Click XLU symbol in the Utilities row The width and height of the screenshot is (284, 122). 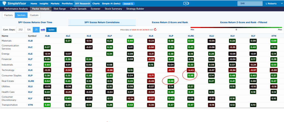pos(30,86)
